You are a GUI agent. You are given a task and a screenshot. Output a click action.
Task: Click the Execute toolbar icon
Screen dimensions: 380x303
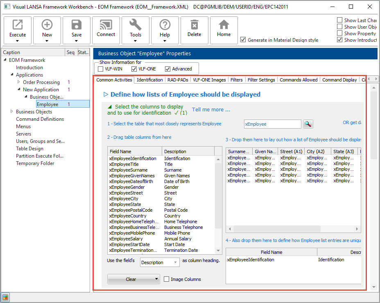coord(18,25)
